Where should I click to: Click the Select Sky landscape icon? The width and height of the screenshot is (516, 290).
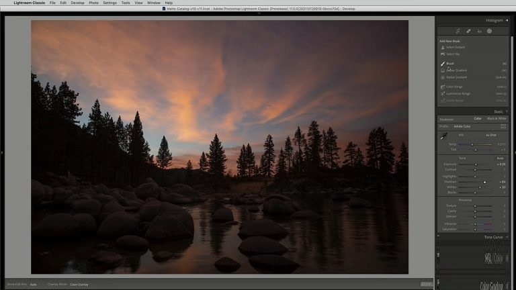[443, 54]
